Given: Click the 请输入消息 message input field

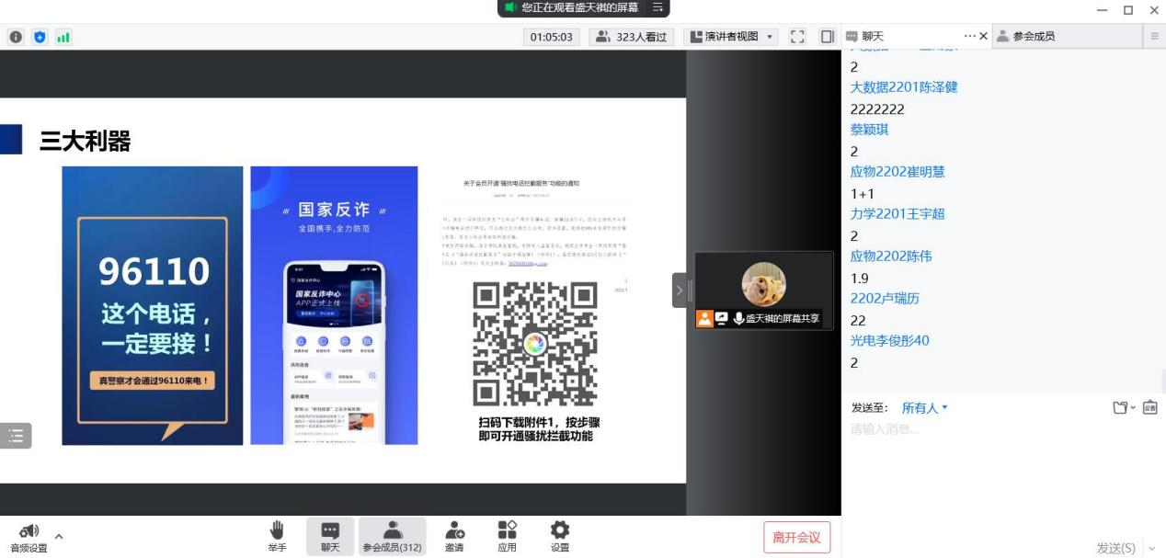Looking at the screenshot, I should click(993, 429).
